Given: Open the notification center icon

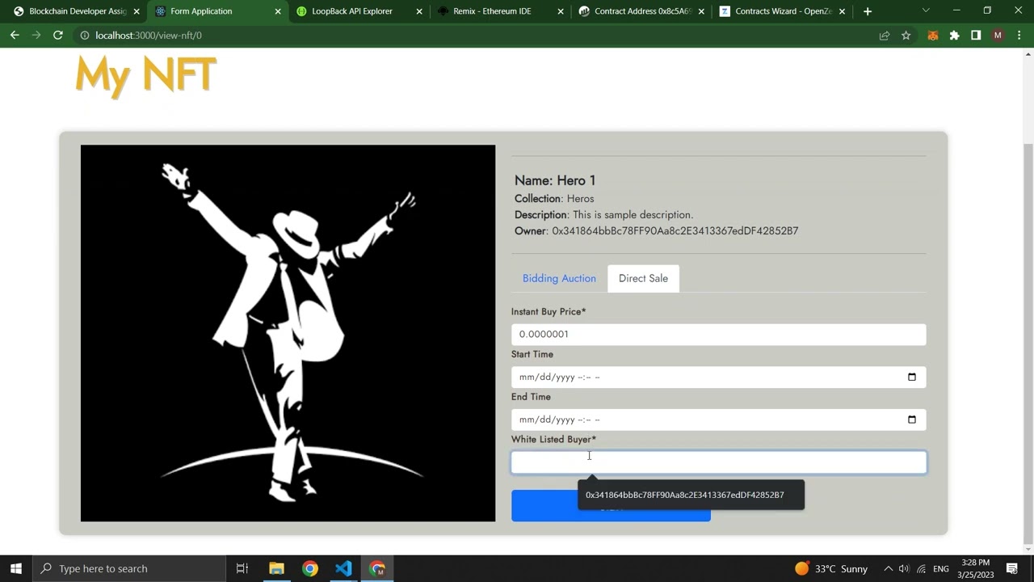Looking at the screenshot, I should [1013, 568].
